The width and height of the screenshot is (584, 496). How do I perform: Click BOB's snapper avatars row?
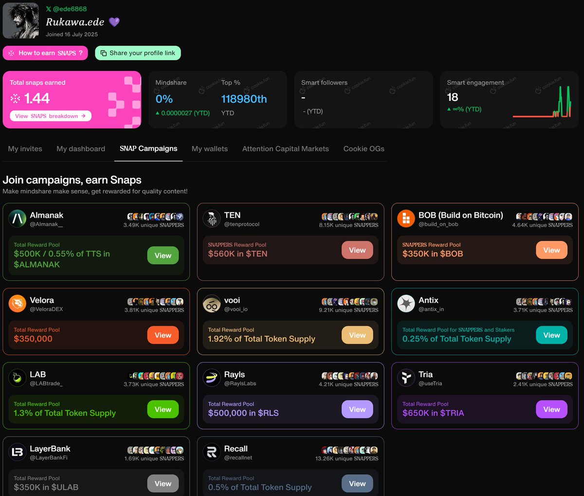click(x=544, y=217)
